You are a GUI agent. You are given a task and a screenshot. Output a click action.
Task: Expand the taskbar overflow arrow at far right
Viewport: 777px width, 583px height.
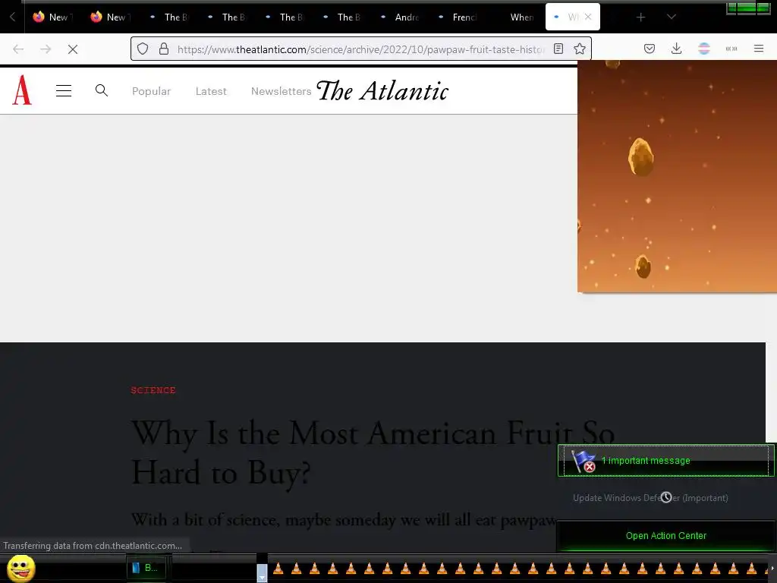(x=772, y=568)
